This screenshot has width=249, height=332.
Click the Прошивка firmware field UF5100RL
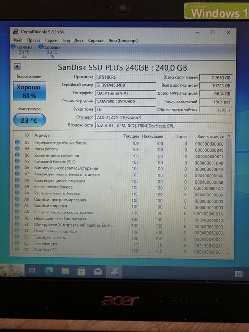pyautogui.click(x=125, y=77)
